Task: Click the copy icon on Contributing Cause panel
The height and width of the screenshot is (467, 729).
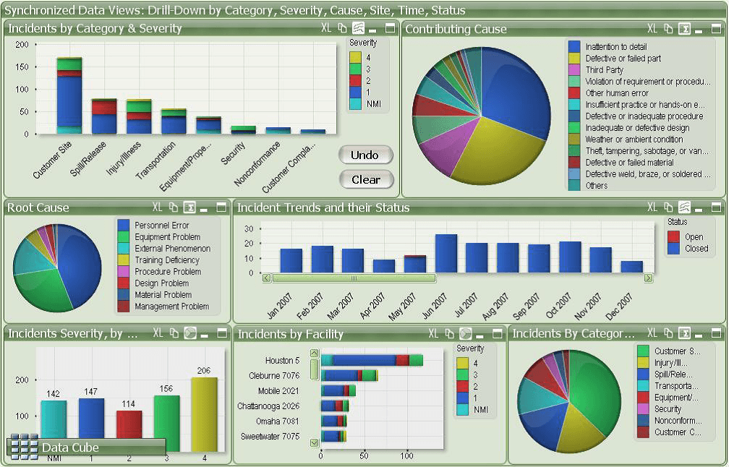Action: click(668, 29)
